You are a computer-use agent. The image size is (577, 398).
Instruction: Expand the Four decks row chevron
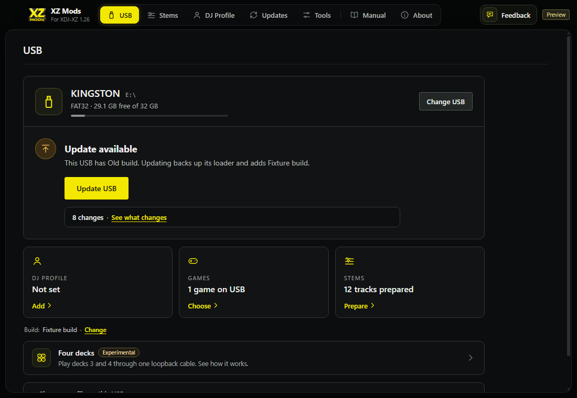tap(471, 358)
